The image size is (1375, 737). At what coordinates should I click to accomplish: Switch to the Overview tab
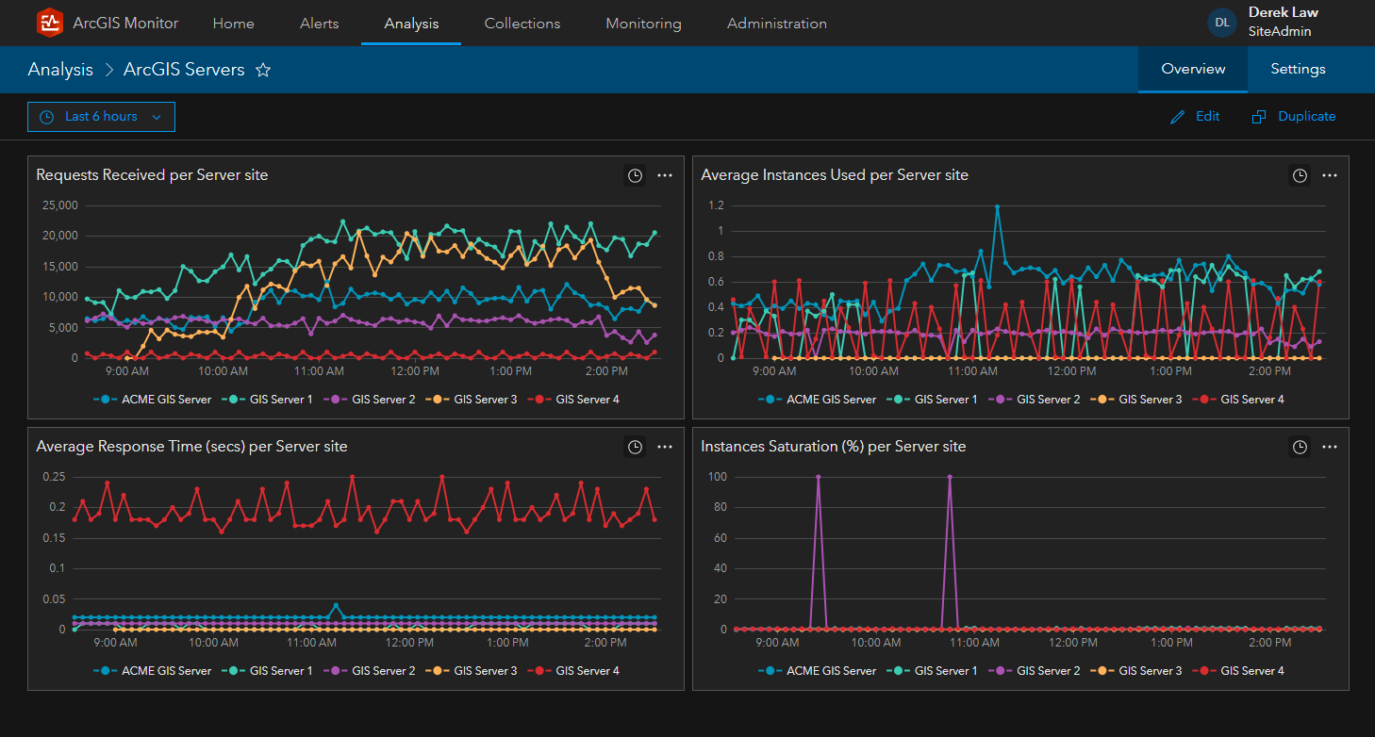point(1193,70)
